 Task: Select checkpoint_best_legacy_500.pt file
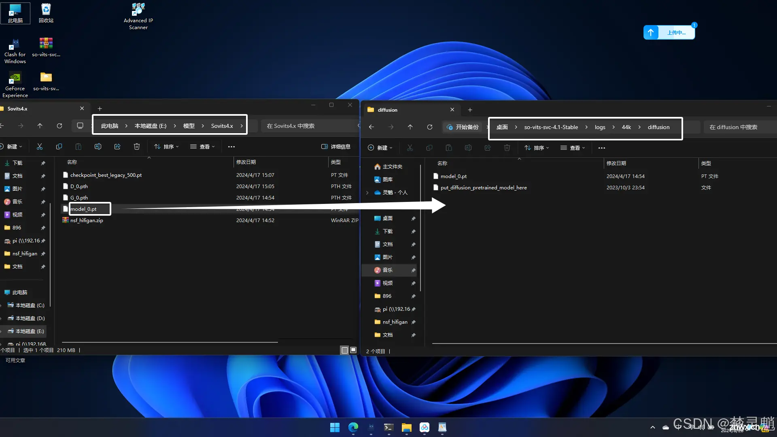[x=106, y=175]
